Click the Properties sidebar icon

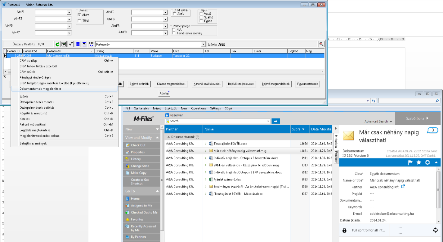(127, 152)
